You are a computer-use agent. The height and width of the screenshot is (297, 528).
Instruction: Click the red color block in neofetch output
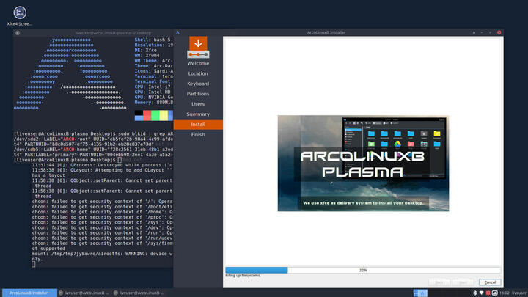(147, 116)
